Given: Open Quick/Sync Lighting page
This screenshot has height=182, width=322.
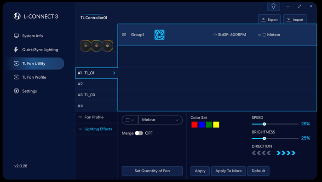Looking at the screenshot, I should click(x=36, y=50).
